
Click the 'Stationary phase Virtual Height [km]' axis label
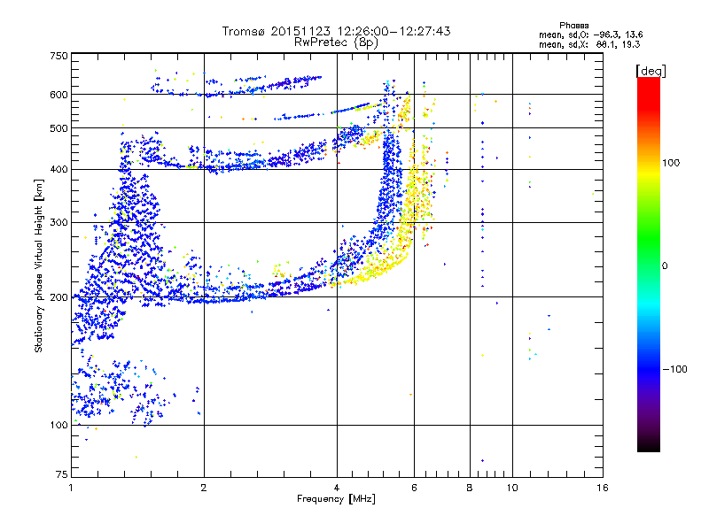39,266
